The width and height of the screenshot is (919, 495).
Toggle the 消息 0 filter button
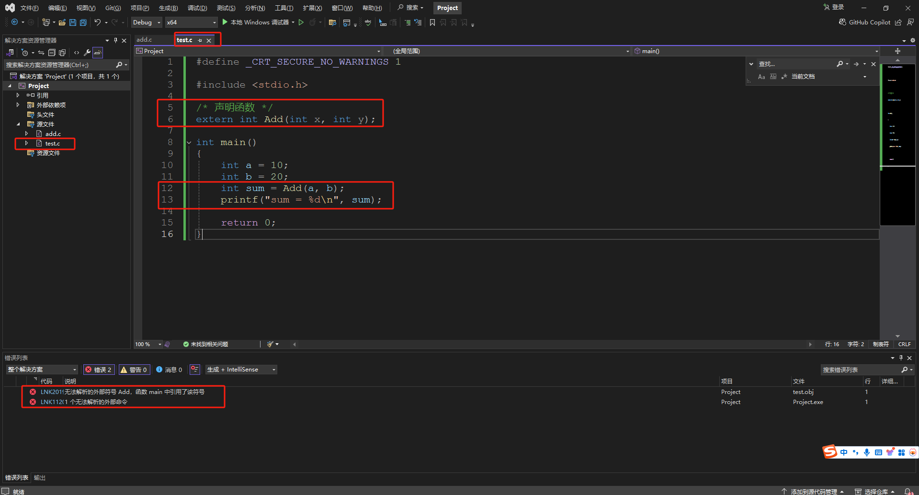pyautogui.click(x=169, y=370)
